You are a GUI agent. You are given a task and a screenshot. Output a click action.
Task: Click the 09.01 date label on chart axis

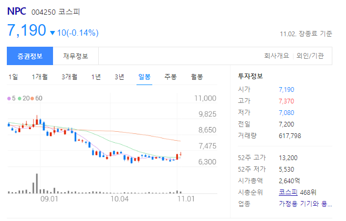(49, 199)
